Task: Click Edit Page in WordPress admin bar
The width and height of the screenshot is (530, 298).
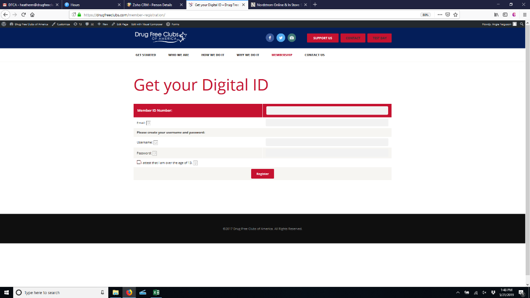Action: click(120, 24)
